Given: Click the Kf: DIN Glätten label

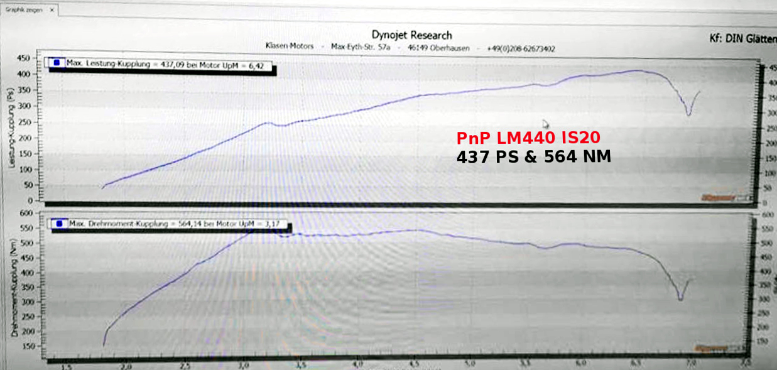Looking at the screenshot, I should (742, 38).
